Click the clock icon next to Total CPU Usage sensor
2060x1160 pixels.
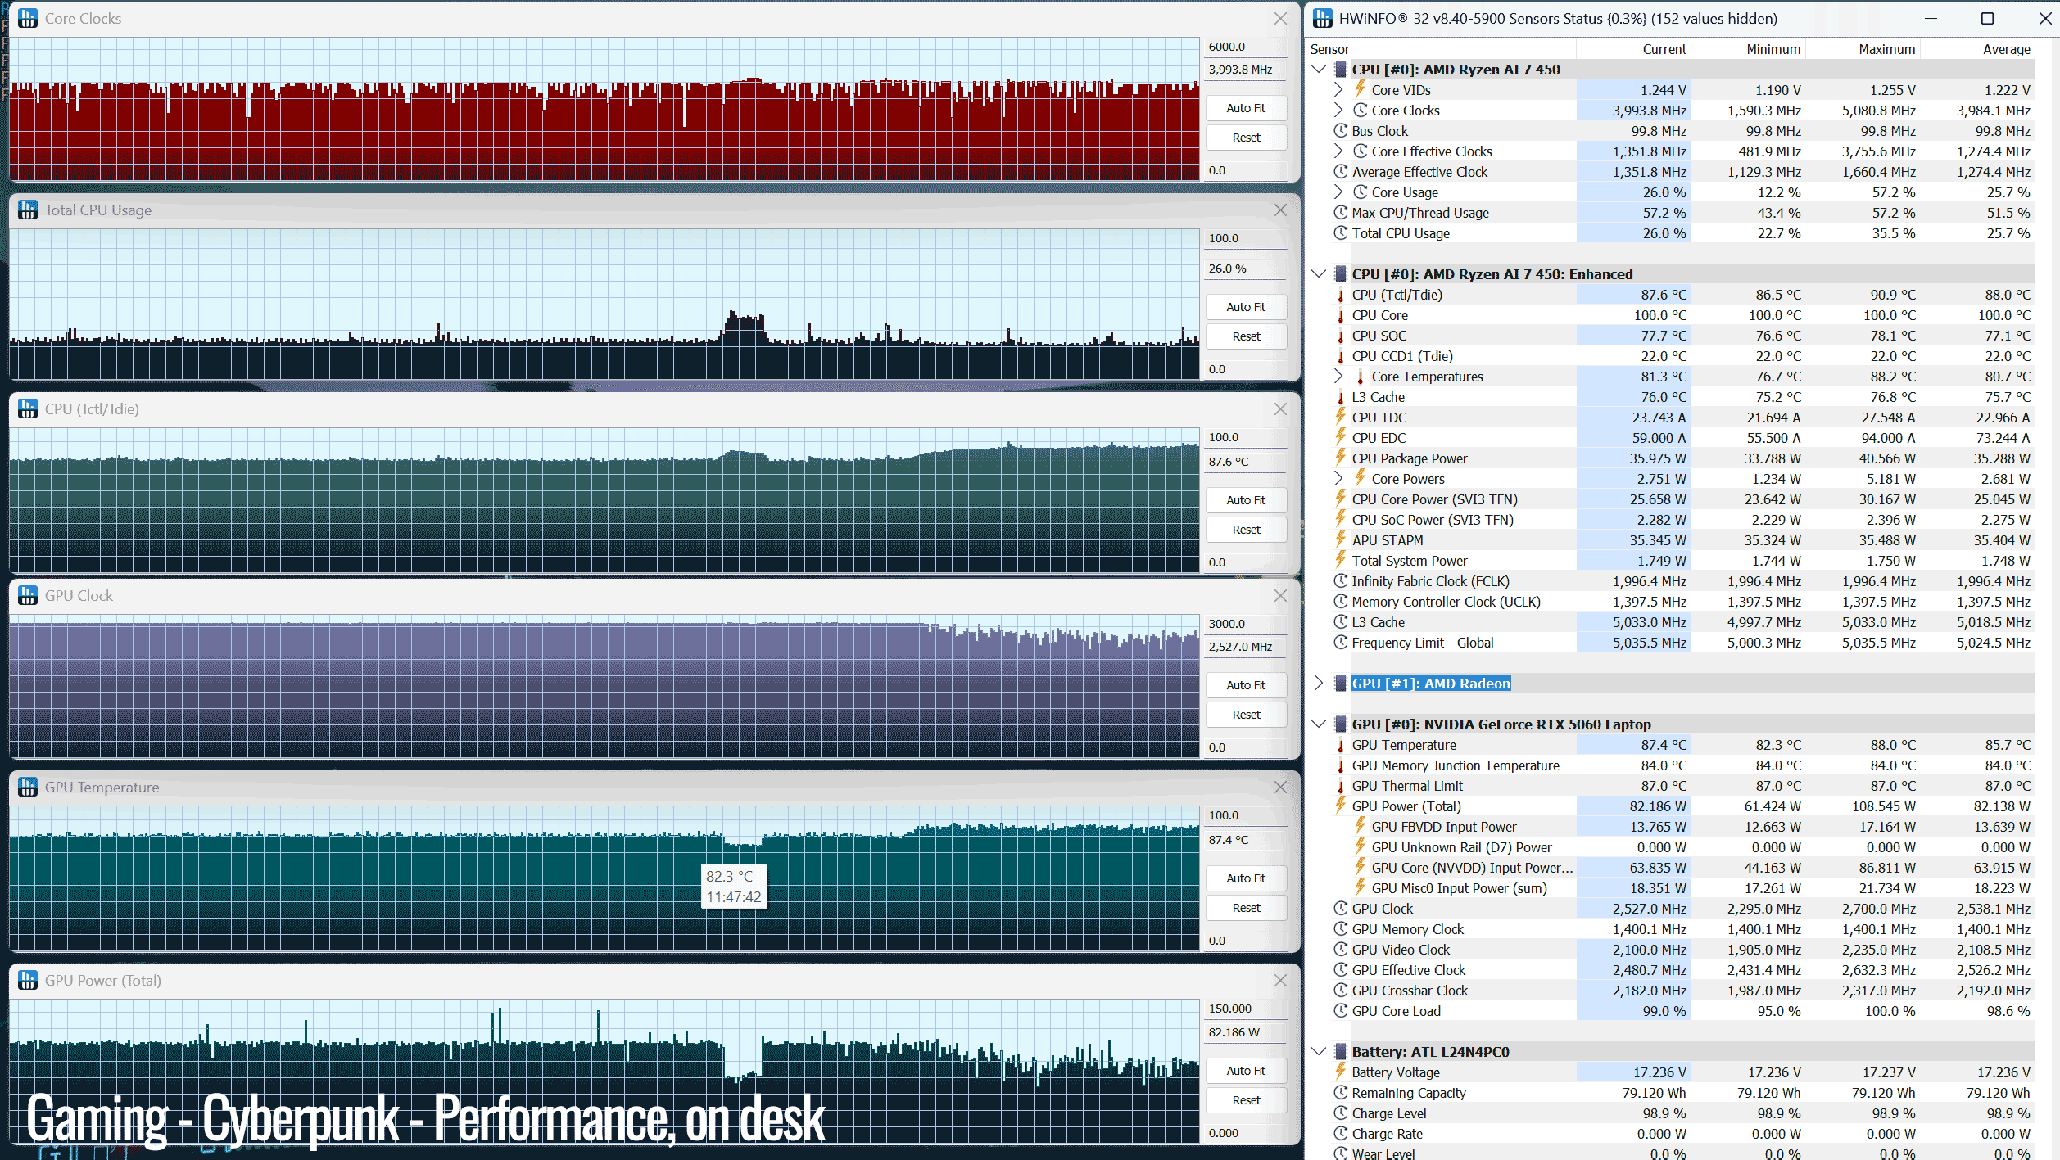point(1341,232)
